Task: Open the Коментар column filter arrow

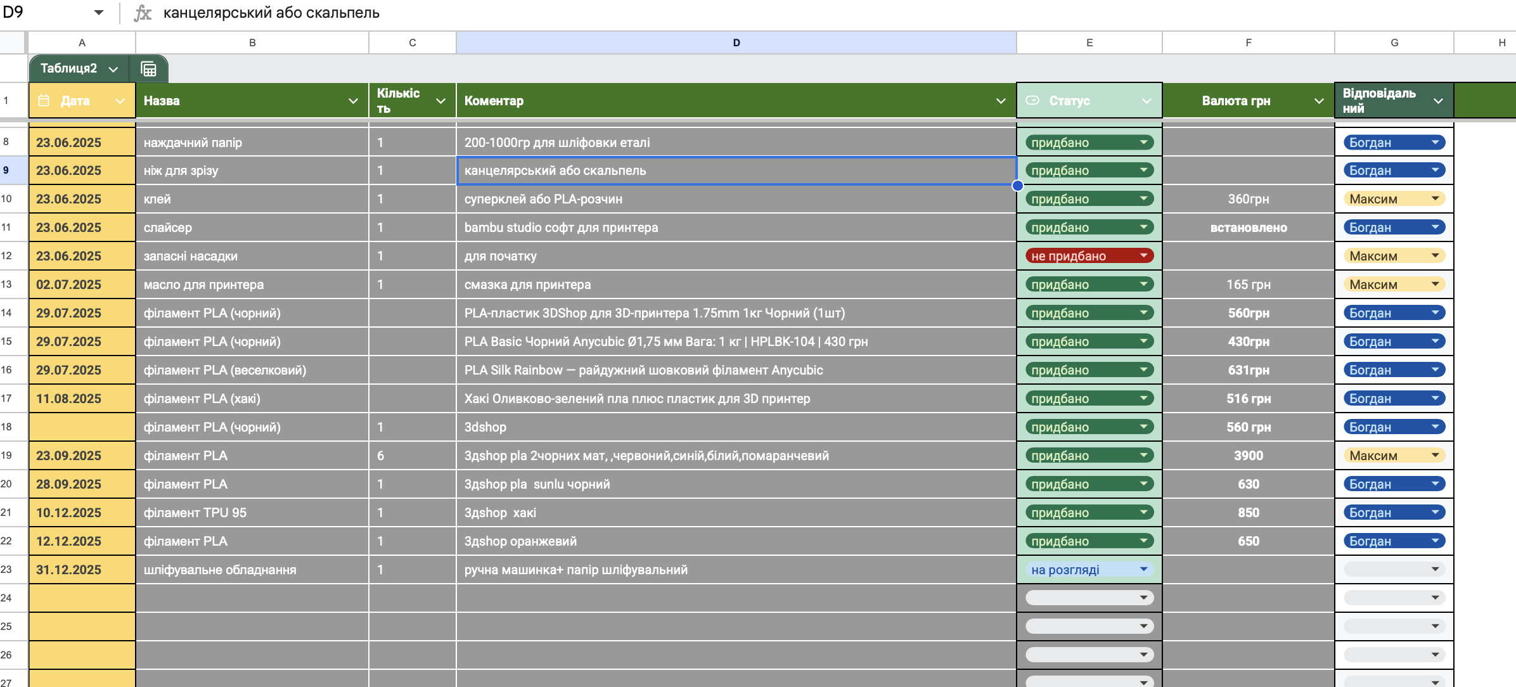Action: (x=1001, y=101)
